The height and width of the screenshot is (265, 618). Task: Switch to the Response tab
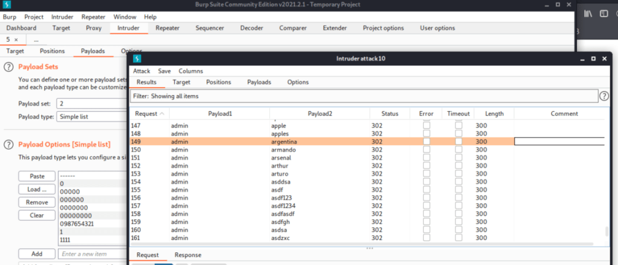pyautogui.click(x=187, y=255)
